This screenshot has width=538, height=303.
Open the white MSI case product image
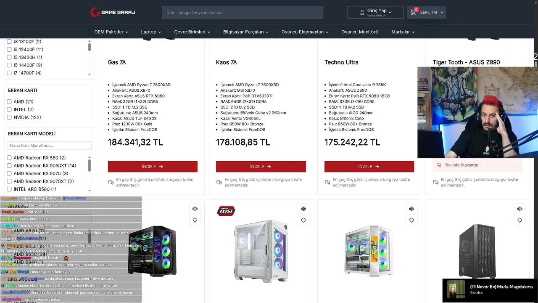(261, 251)
